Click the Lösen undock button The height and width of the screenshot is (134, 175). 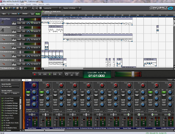coord(170,80)
